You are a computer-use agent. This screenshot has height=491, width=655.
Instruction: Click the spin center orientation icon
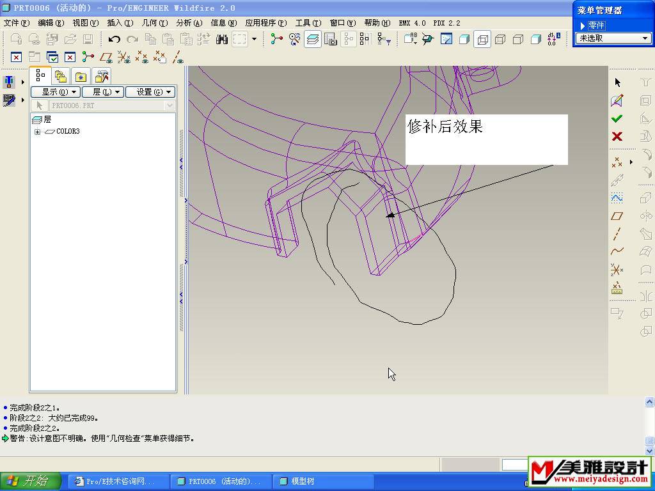[x=428, y=40]
